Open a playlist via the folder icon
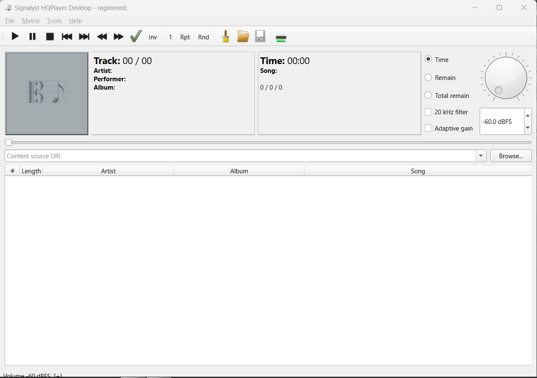 point(243,36)
